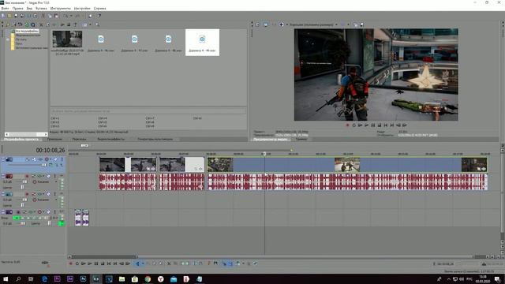Switch to the Проводник tab
Screen dimensions: 505x284
55,139
